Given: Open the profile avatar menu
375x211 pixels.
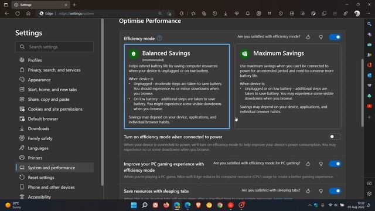Looking at the screenshot, I should tap(357, 13).
